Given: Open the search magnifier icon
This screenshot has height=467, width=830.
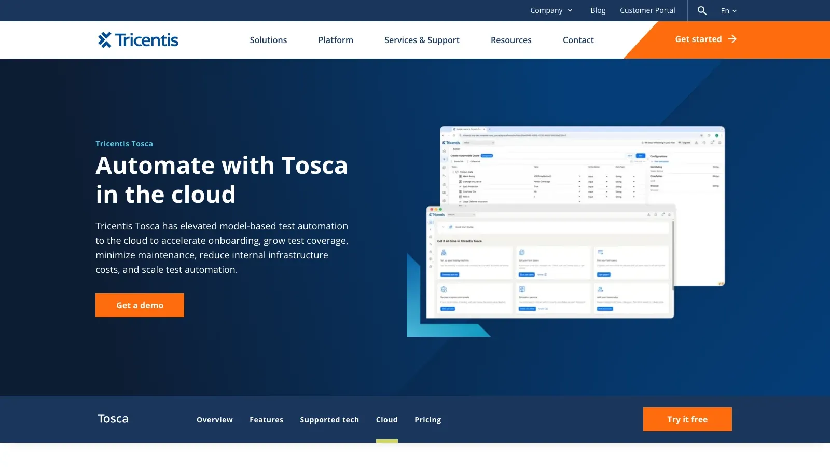Looking at the screenshot, I should pyautogui.click(x=702, y=10).
